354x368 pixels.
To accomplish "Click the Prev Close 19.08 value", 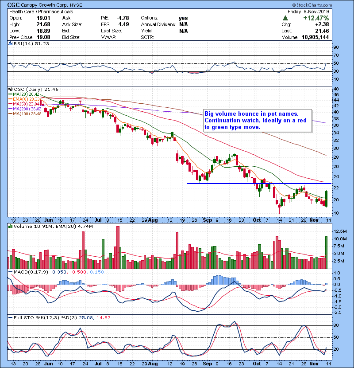I will [43, 37].
